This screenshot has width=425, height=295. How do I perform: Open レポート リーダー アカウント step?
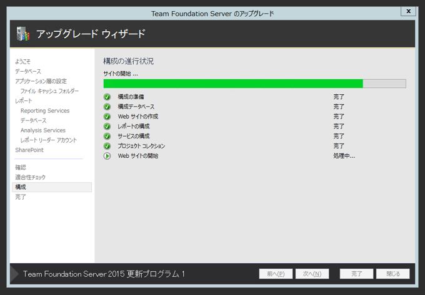pyautogui.click(x=49, y=140)
